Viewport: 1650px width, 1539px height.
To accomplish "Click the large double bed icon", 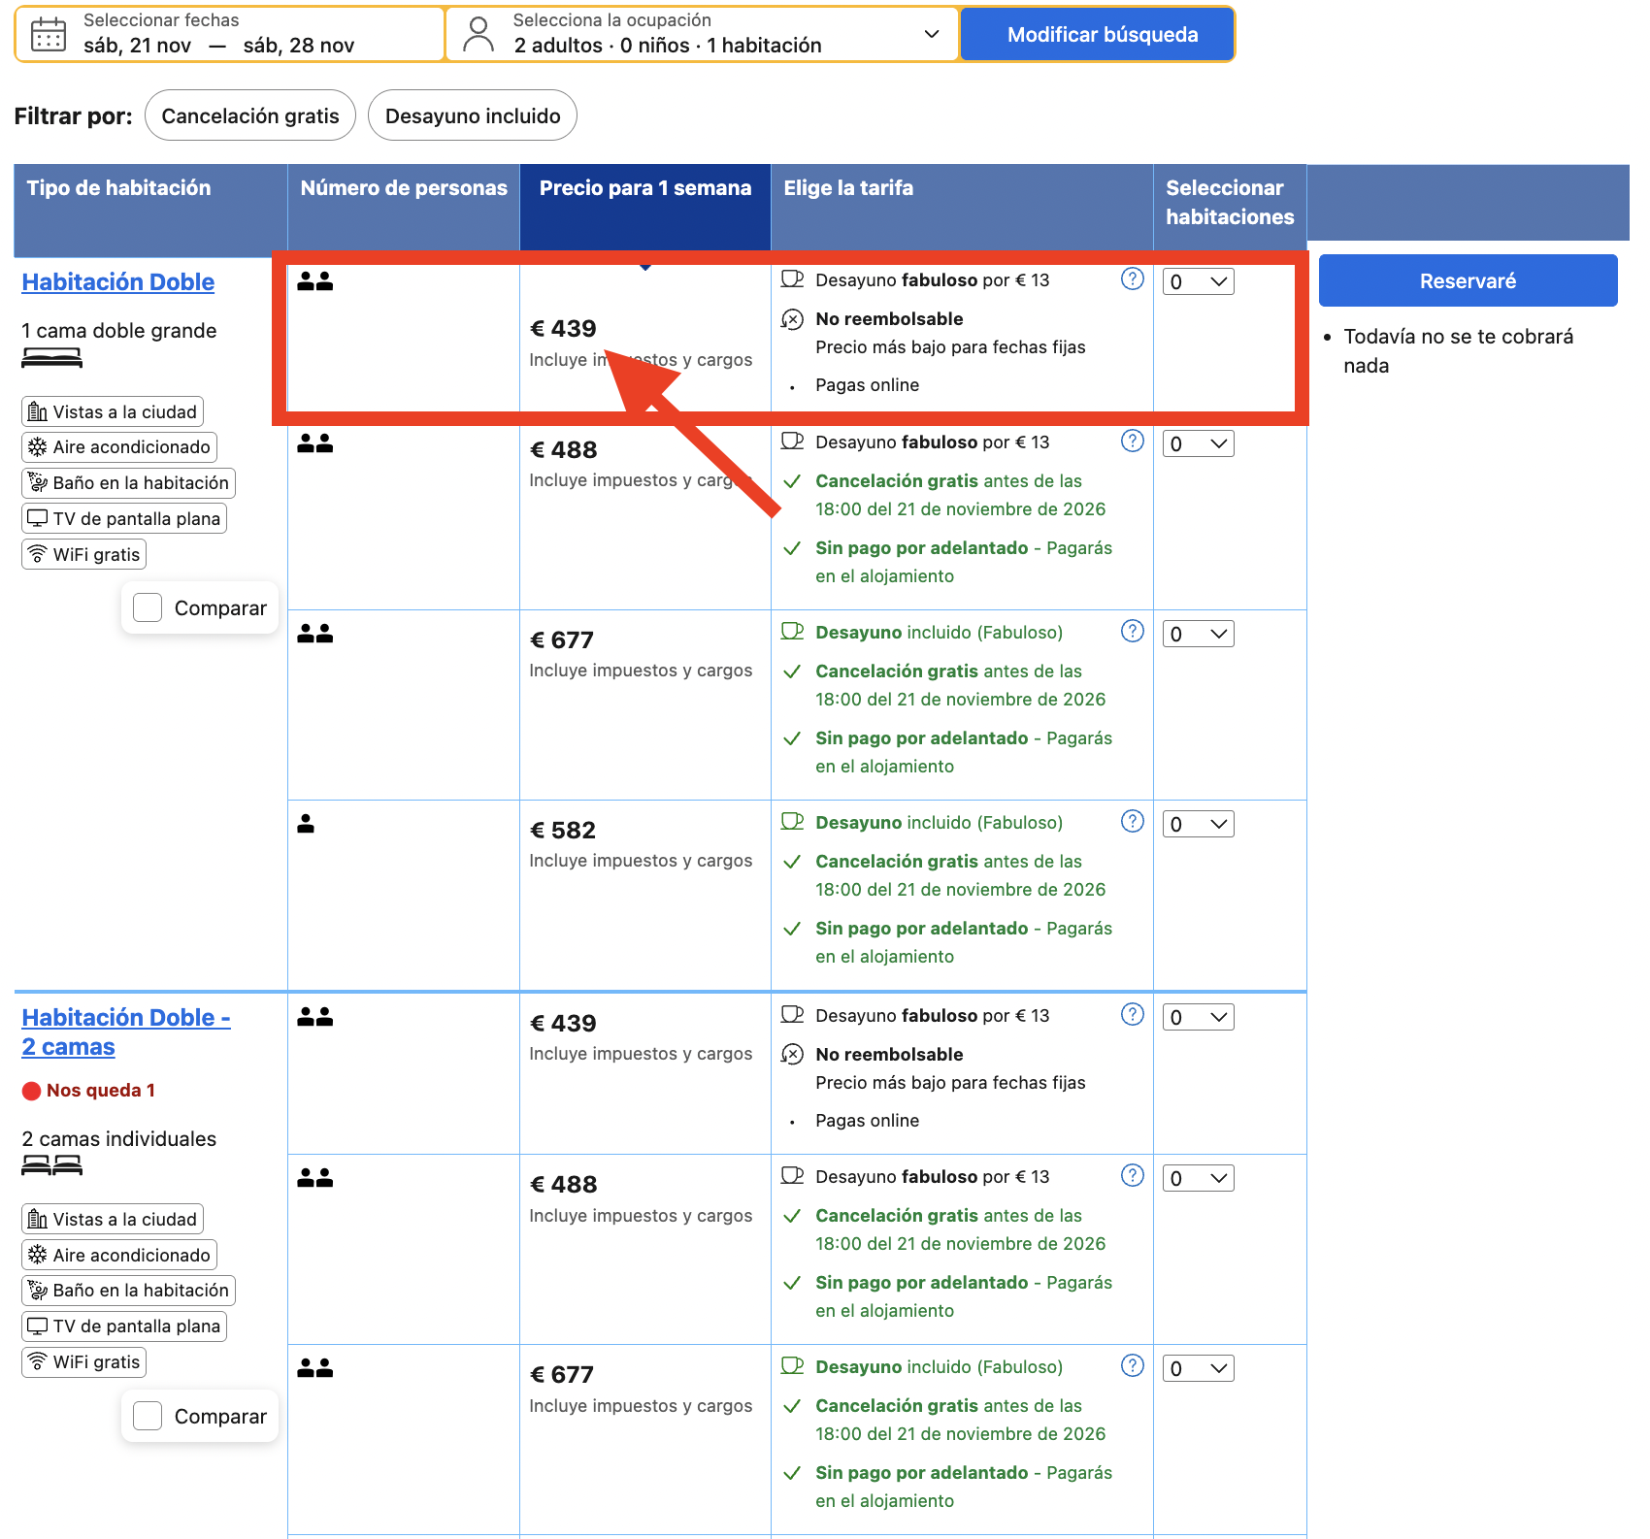I will 52,358.
